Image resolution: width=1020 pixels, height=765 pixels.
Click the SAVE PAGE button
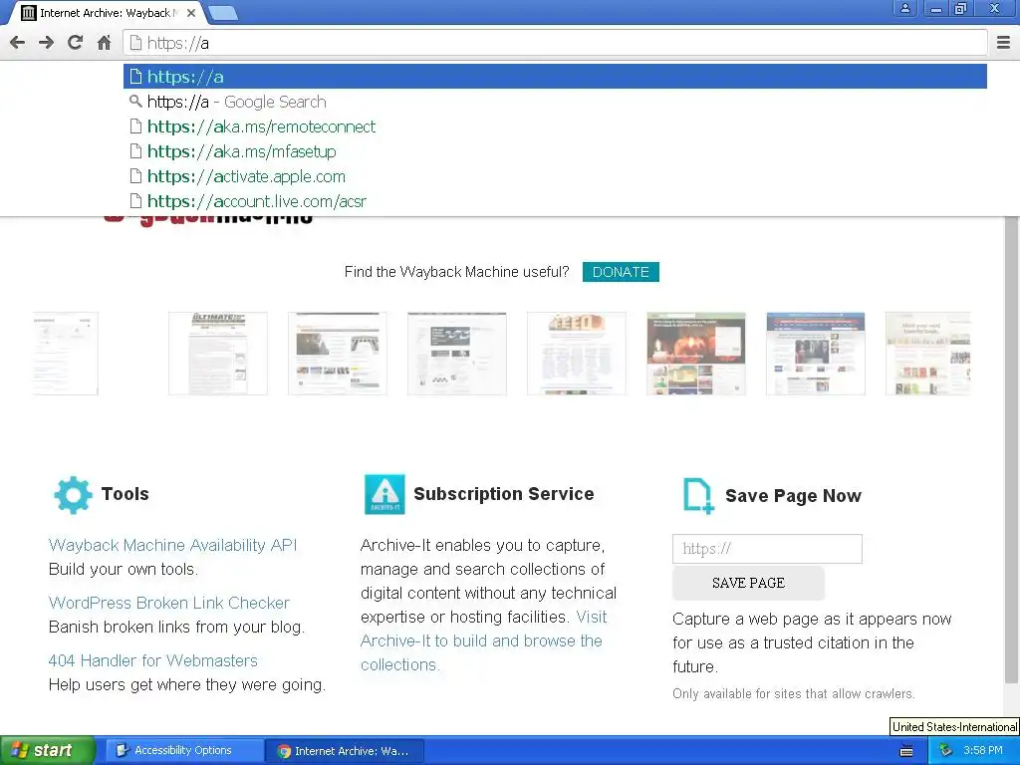click(748, 583)
